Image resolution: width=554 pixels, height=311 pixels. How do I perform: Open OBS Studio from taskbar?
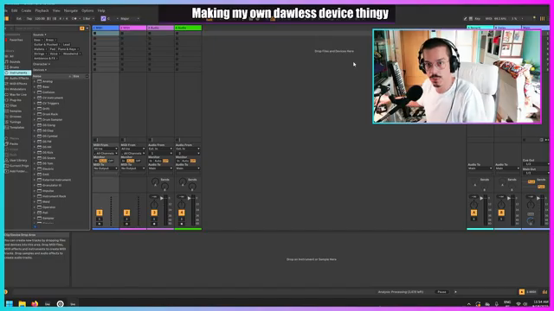point(60,303)
